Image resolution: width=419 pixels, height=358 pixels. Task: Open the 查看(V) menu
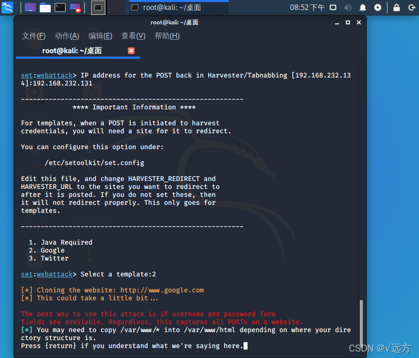click(133, 36)
